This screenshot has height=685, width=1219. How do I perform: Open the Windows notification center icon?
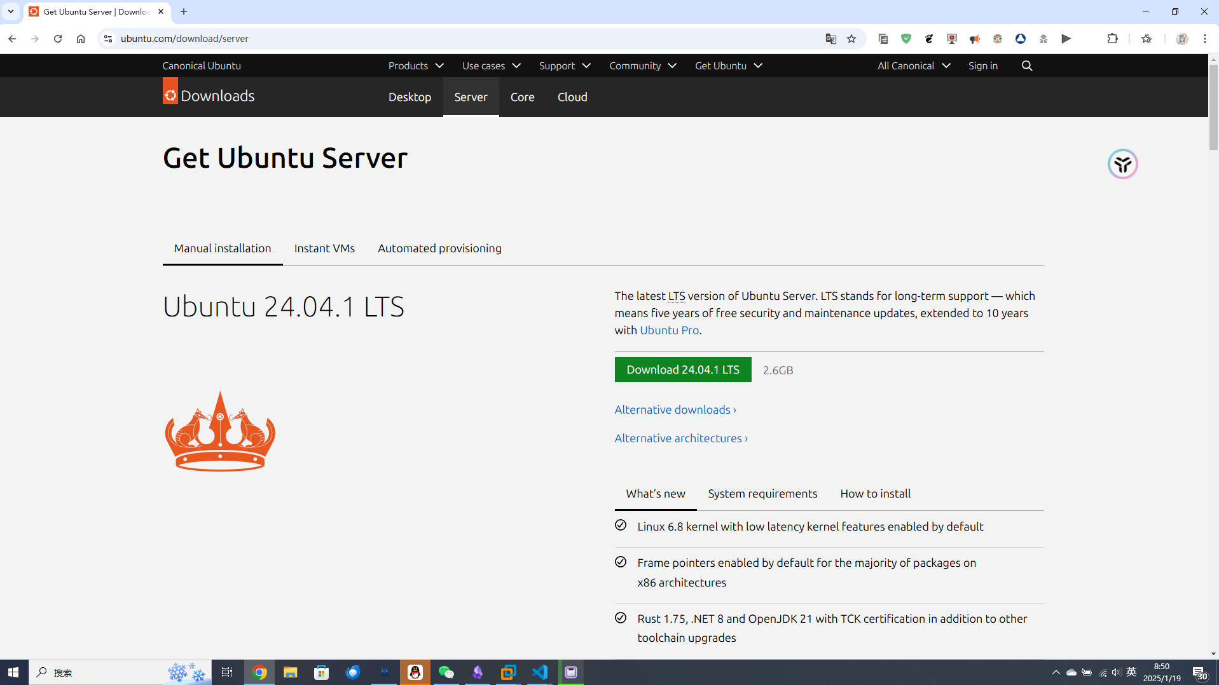[x=1200, y=672]
